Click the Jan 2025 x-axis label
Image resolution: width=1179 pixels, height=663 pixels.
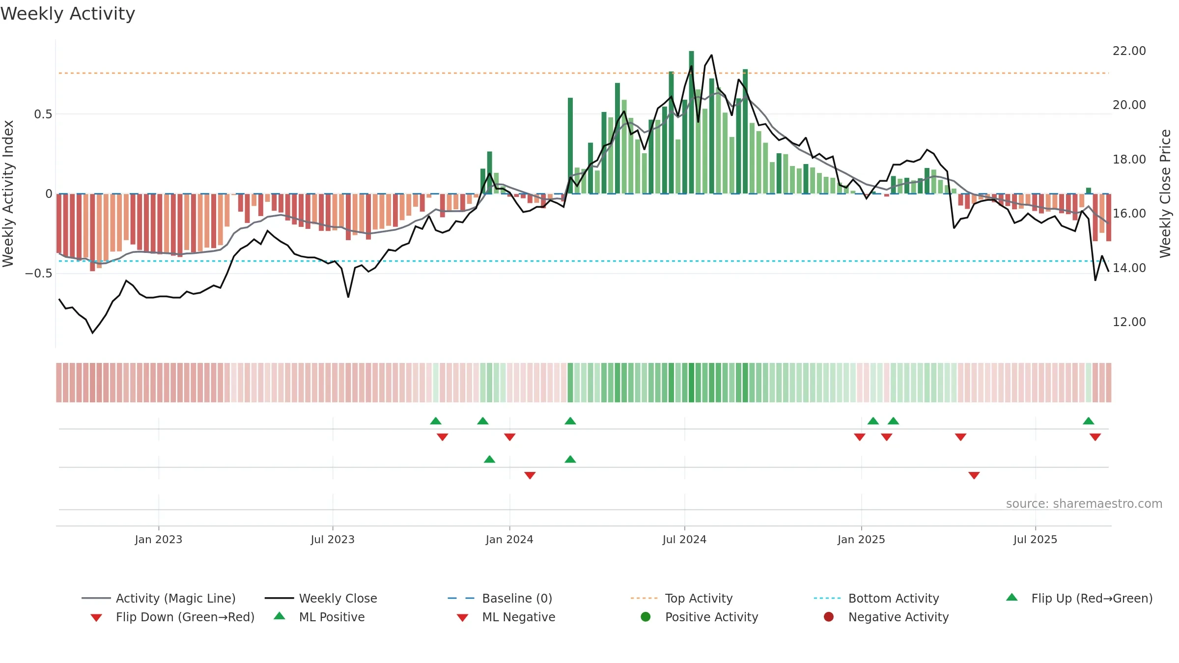861,539
